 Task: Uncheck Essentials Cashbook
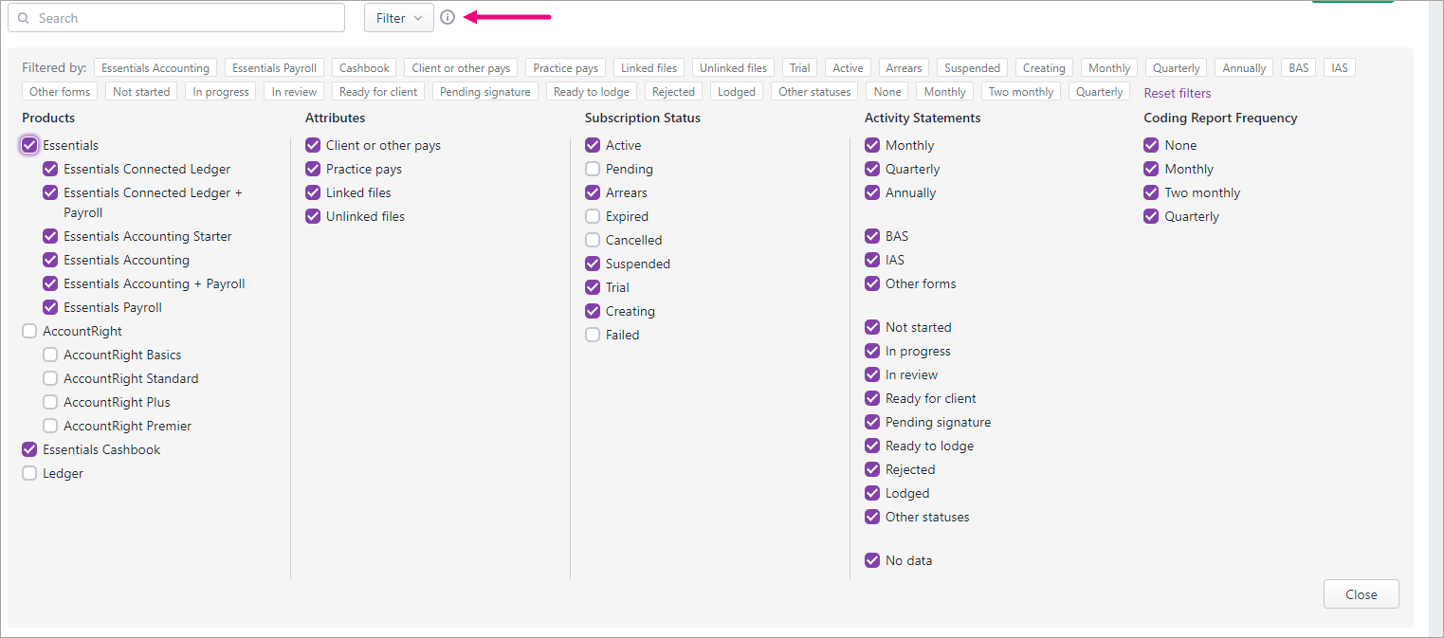[29, 449]
